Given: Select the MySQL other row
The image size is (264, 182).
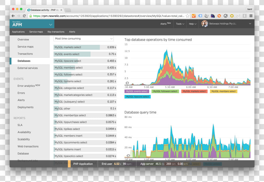Looking at the screenshot, I should pyautogui.click(x=85, y=108).
